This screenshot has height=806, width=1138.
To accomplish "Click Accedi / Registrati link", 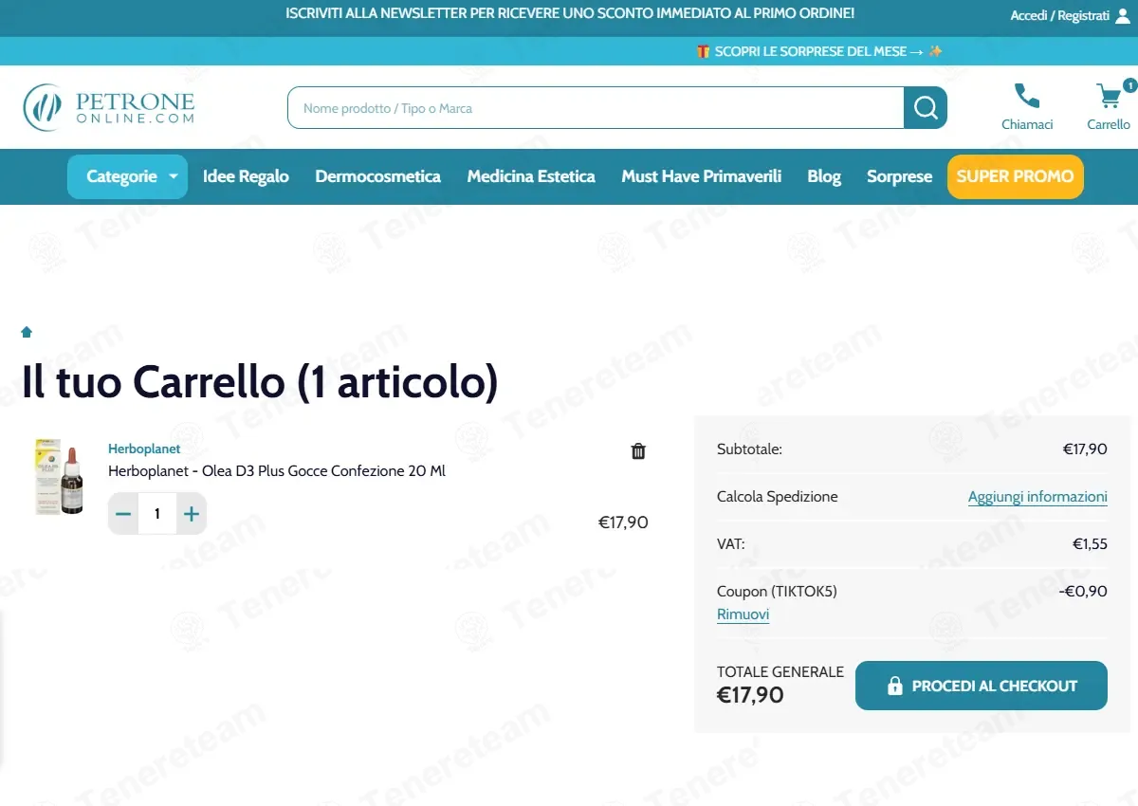I will point(1060,16).
